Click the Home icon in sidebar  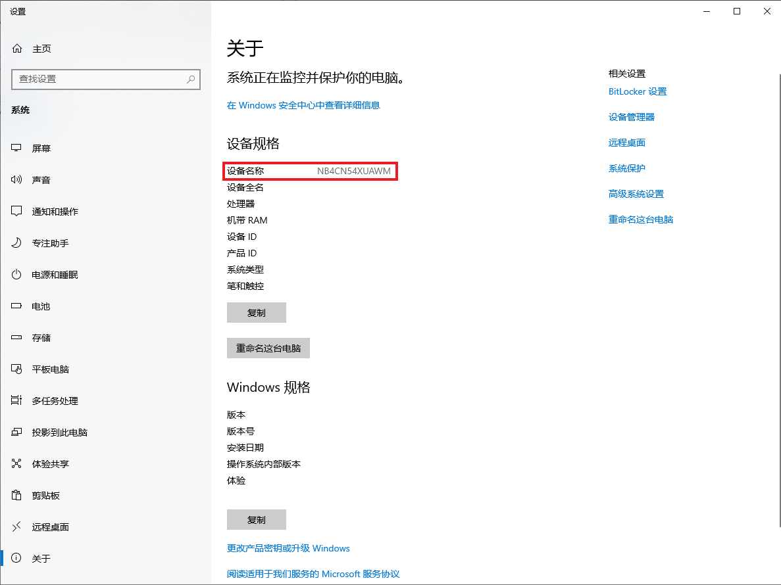(17, 49)
